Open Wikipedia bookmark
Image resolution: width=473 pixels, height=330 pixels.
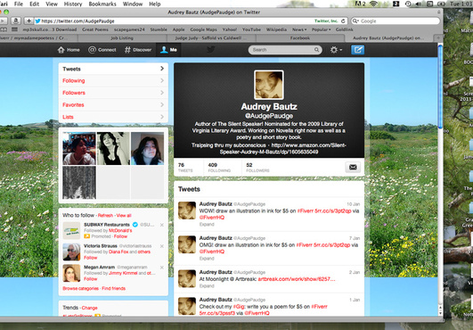coord(276,29)
